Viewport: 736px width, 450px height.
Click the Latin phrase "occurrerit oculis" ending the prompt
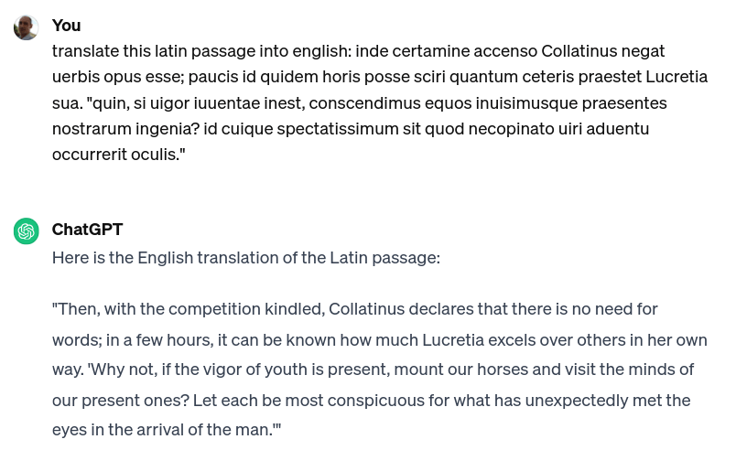point(116,155)
